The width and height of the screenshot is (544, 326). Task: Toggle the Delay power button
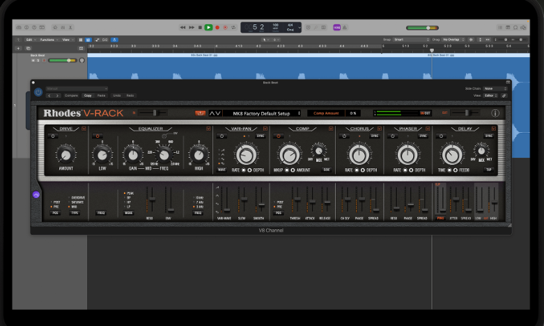441,136
